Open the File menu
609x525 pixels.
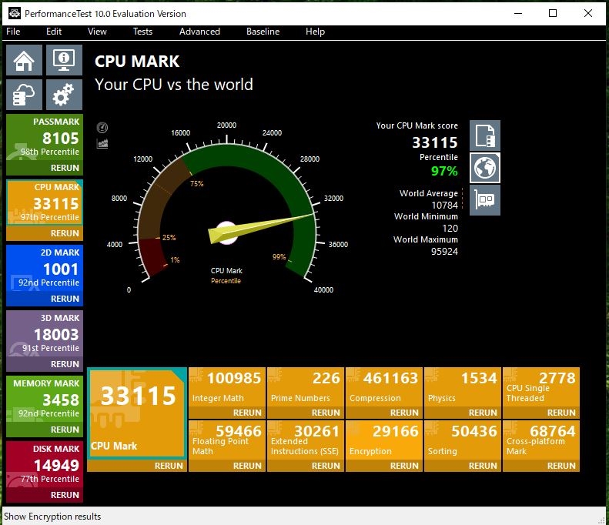pos(13,32)
